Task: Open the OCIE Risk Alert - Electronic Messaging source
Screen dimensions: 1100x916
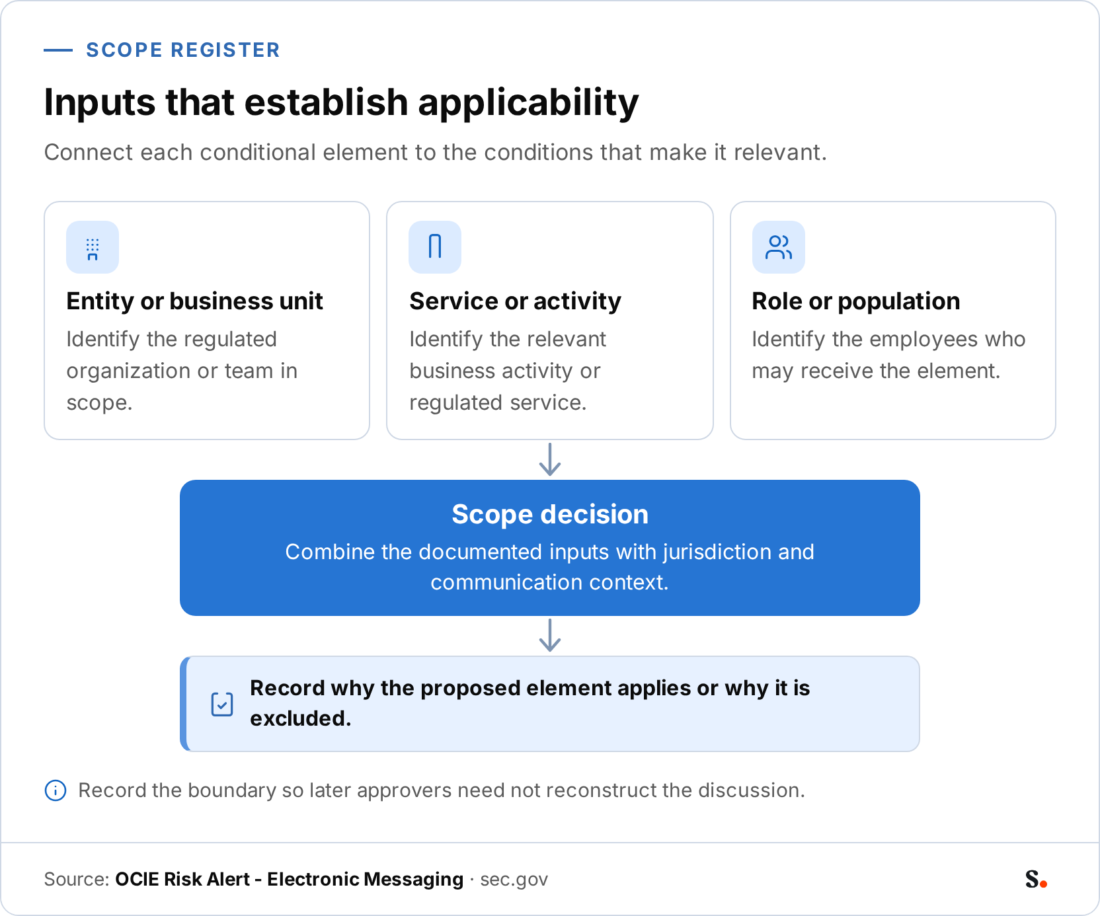Action: pos(289,879)
